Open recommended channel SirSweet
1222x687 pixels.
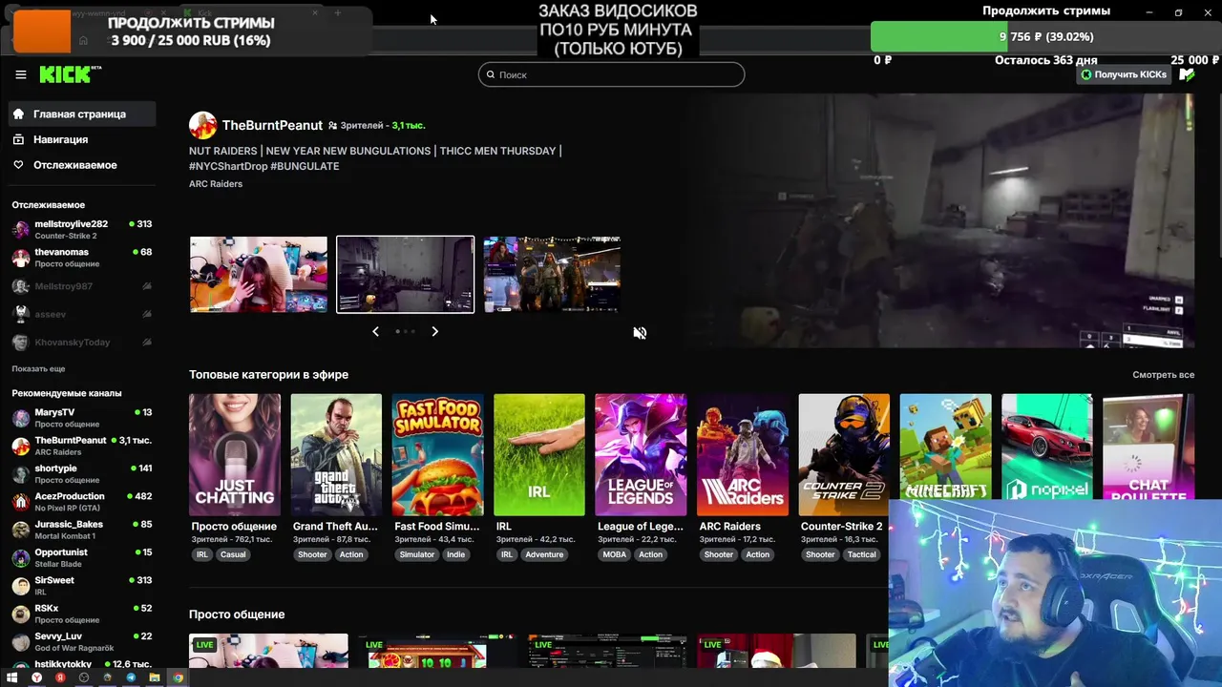click(x=82, y=586)
